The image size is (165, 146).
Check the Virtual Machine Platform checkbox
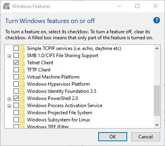16,77
